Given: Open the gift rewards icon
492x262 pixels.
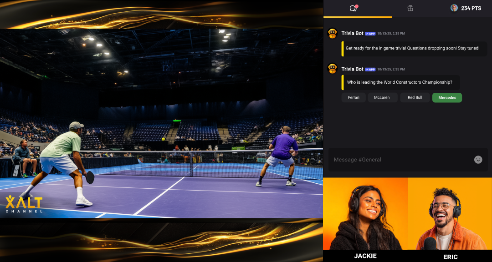Looking at the screenshot, I should 410,8.
